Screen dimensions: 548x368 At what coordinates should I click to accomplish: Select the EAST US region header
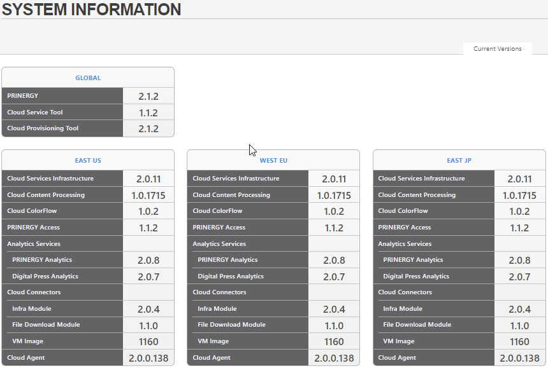tap(88, 160)
